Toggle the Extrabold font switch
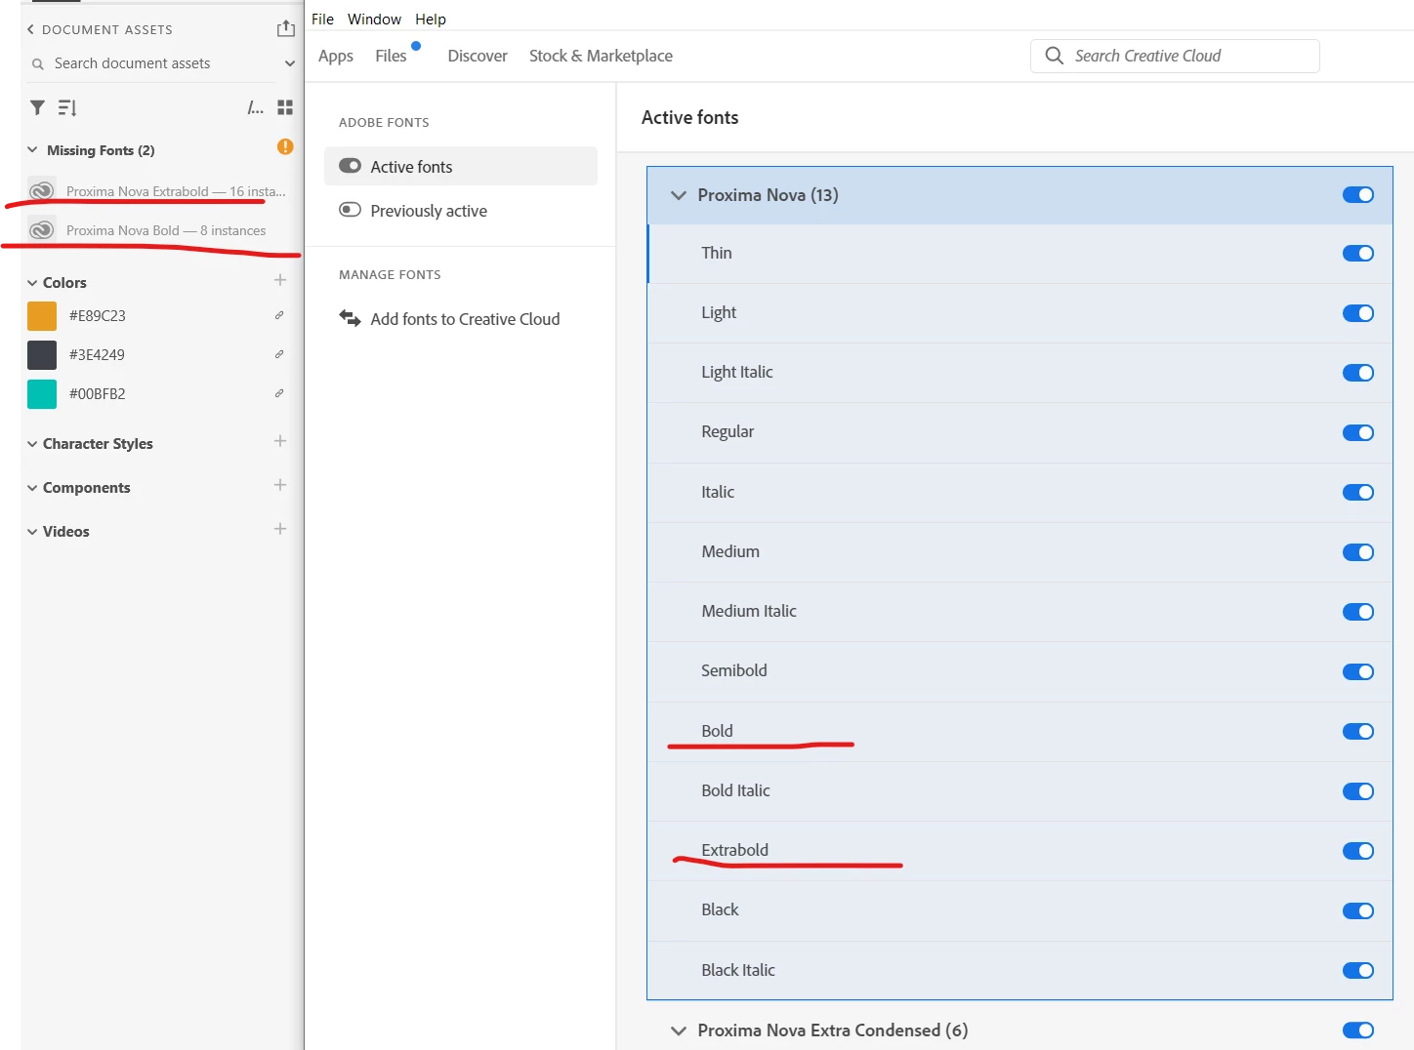 click(x=1358, y=851)
